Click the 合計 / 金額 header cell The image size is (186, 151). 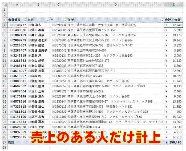click(173, 20)
